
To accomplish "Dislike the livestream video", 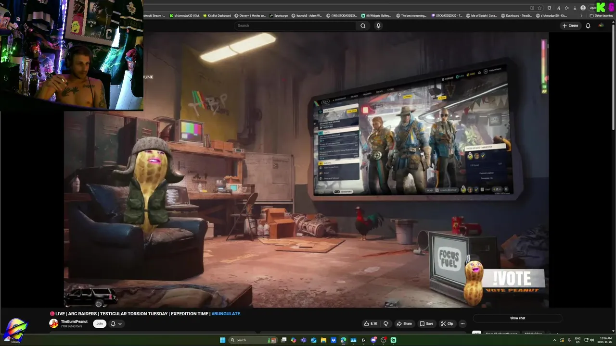I will pyautogui.click(x=385, y=323).
